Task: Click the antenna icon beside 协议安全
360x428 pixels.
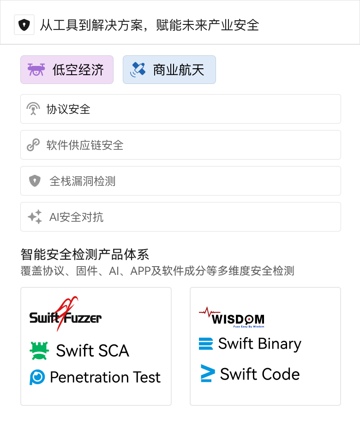Action: 33,109
